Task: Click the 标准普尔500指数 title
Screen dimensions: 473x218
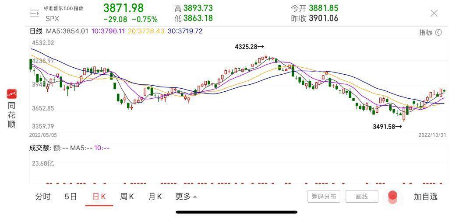Action: 64,8
